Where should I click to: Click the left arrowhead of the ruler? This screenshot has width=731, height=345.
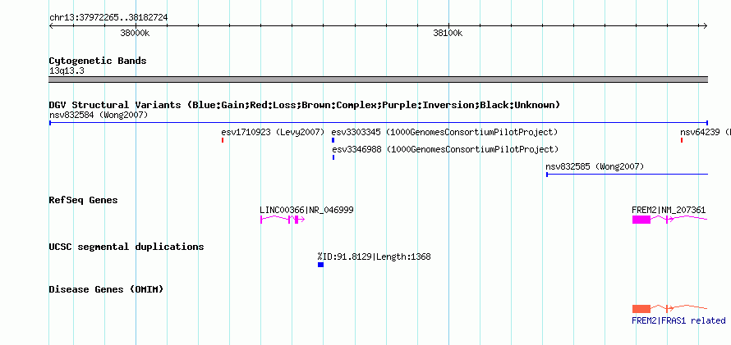click(x=51, y=26)
